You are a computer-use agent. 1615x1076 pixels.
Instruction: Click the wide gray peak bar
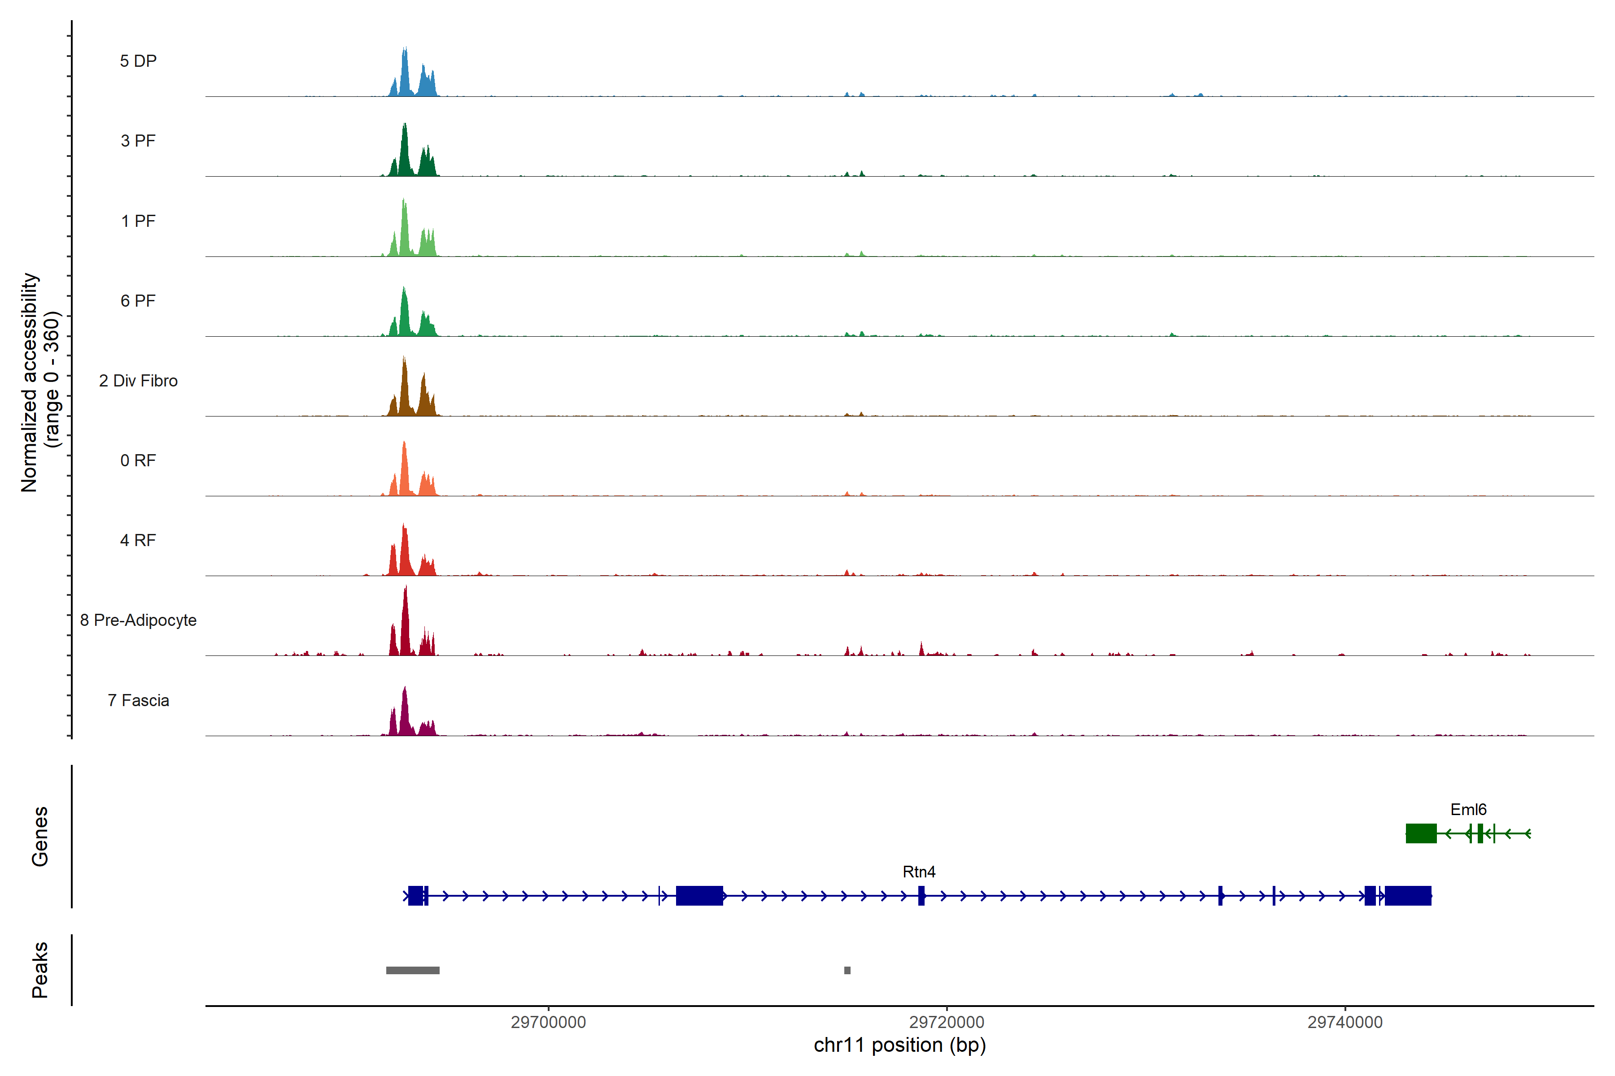(x=413, y=970)
